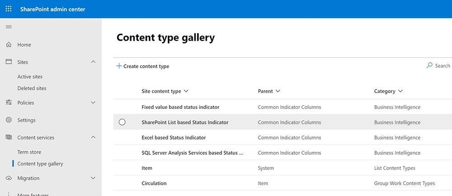Collapse the Content services chevron

point(93,137)
